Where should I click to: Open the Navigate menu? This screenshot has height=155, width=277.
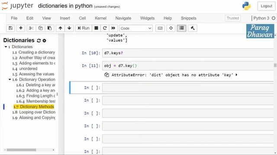[123, 18]
